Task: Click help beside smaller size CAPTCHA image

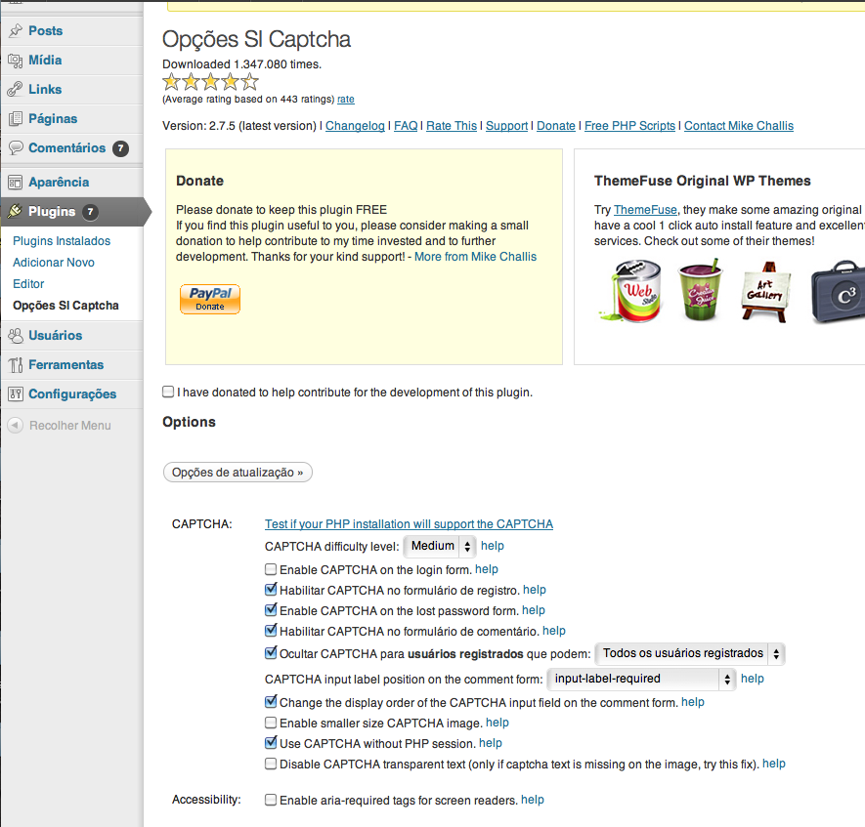Action: (x=497, y=723)
